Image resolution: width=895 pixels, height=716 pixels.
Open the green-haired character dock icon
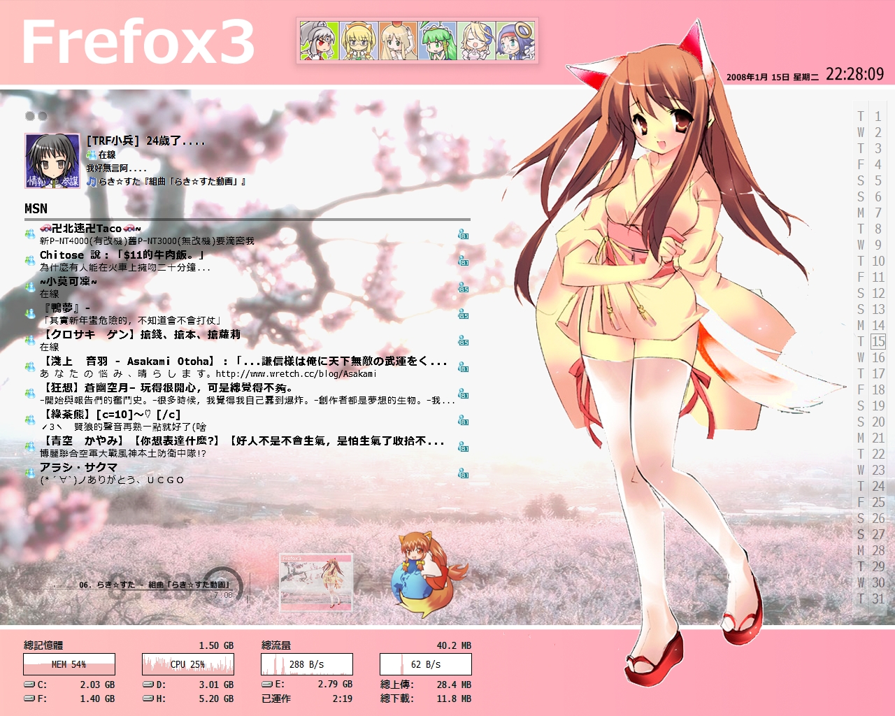click(x=437, y=41)
